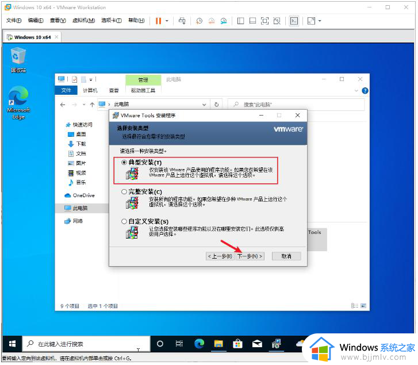Click the 下一步(N) button in the installer
This screenshot has width=418, height=365.
pyautogui.click(x=250, y=256)
